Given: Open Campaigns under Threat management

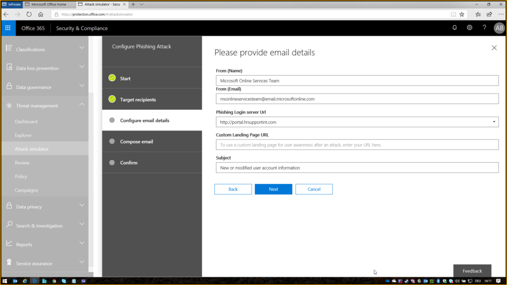Looking at the screenshot, I should [26, 190].
